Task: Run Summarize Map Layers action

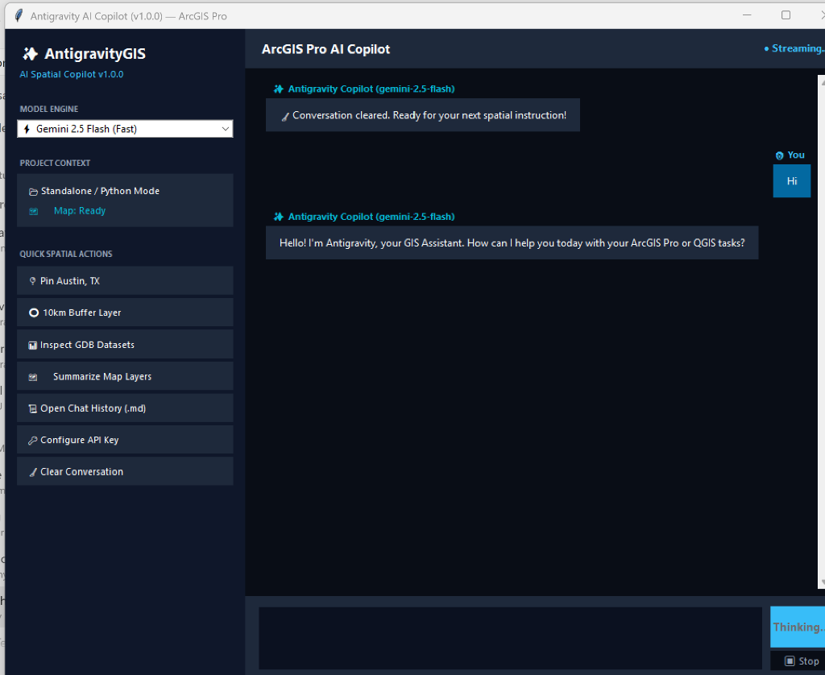Action: point(125,376)
